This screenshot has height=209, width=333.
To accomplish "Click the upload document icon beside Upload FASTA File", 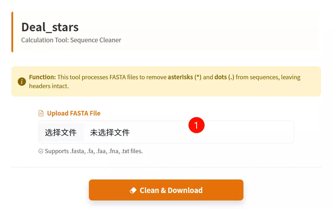I will click(x=41, y=113).
